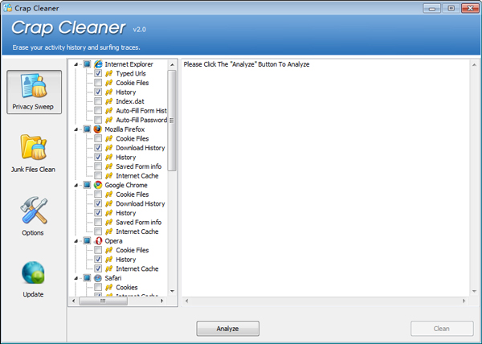482x344 pixels.
Task: Open the Options hammer and screwdriver icon
Action: tap(34, 211)
